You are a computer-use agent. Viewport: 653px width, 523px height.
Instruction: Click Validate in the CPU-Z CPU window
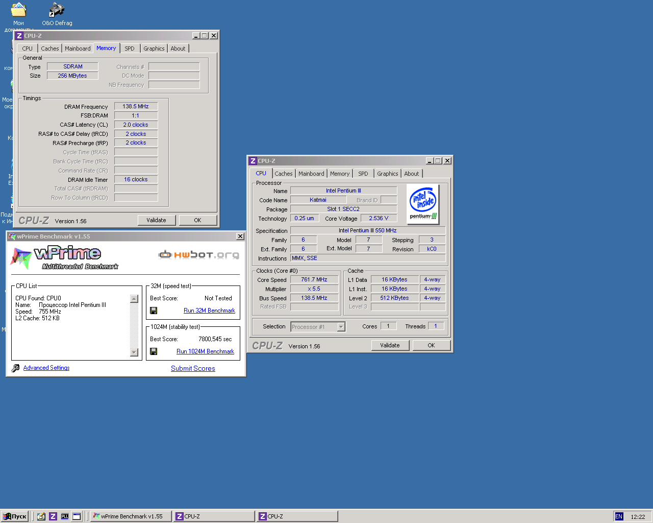[x=390, y=345]
